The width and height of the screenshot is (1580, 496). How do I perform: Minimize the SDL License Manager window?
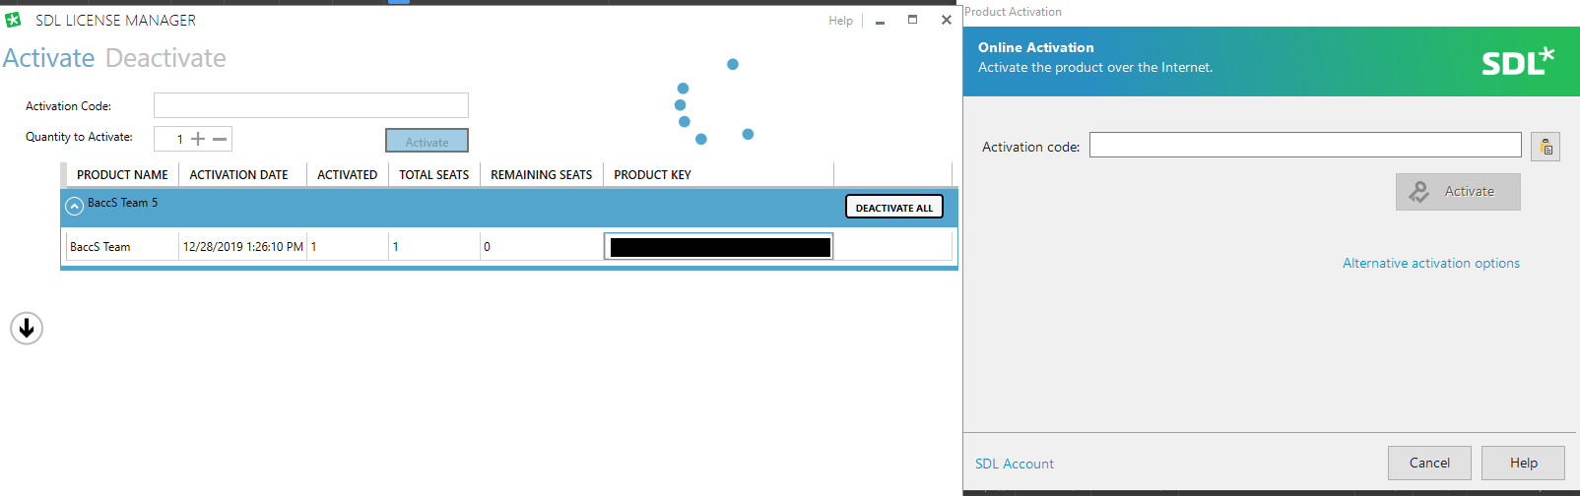pos(880,21)
